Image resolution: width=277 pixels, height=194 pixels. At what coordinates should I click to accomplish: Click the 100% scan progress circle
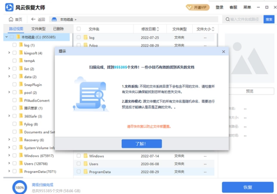[x=20, y=187]
